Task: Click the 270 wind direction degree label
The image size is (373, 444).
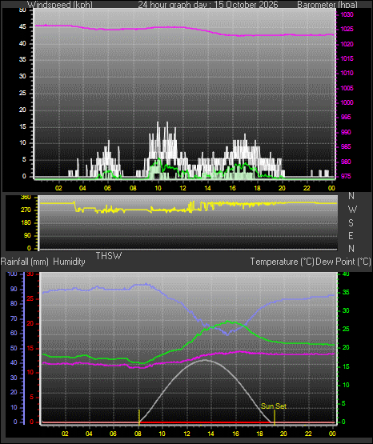Action: [26, 210]
